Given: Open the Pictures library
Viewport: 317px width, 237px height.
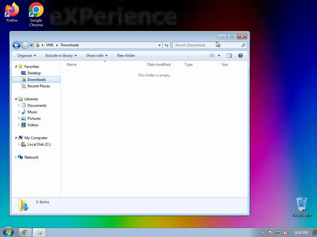Looking at the screenshot, I should point(34,118).
